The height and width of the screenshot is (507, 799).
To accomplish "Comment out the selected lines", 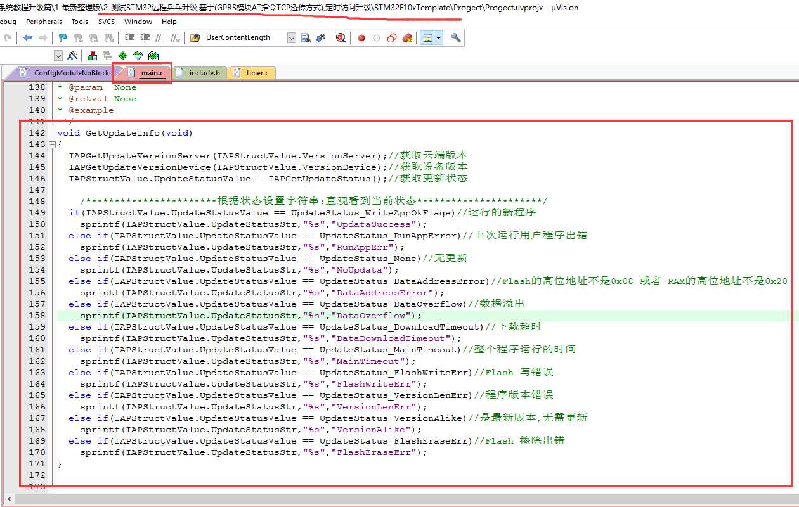I will pyautogui.click(x=160, y=38).
